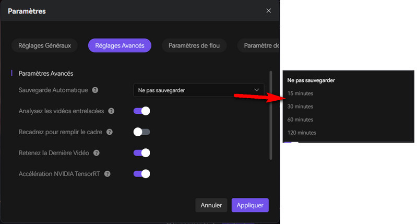Show help for Accélération NVIDIA TensorRT
Viewport: 417px width, 224px height.
(107, 174)
